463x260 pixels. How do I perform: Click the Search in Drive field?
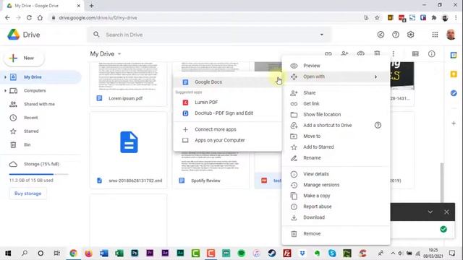209,35
